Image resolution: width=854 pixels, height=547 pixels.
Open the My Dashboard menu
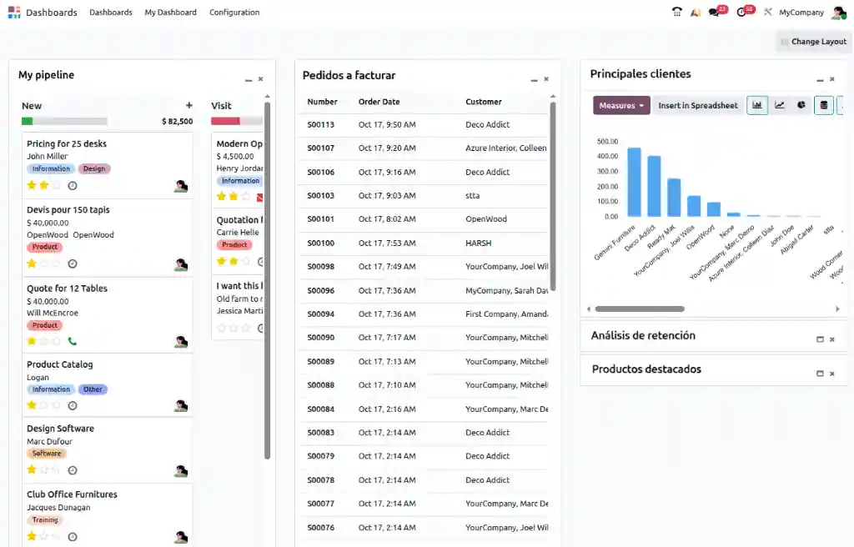[x=170, y=12]
